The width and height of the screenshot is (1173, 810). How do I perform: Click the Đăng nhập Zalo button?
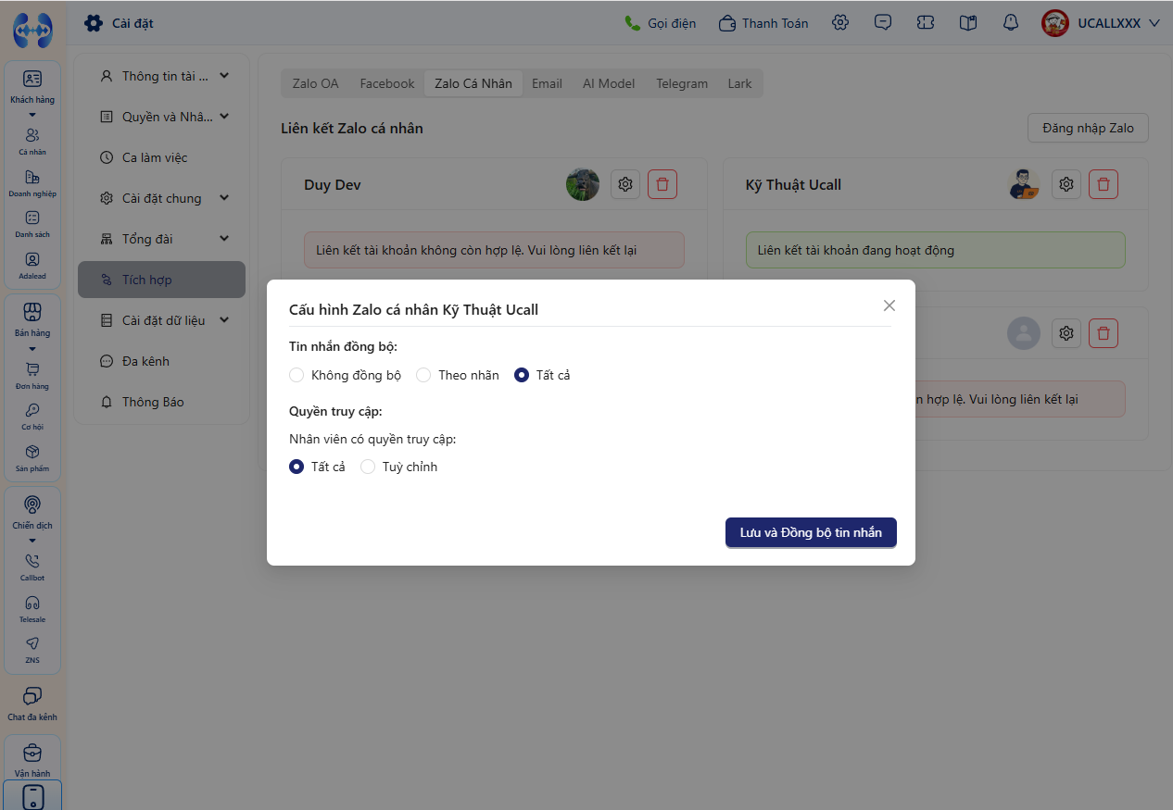(1088, 128)
